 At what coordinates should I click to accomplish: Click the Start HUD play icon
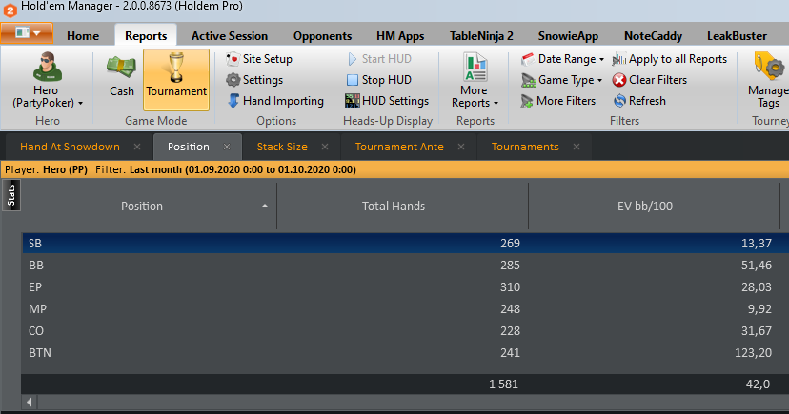(353, 59)
